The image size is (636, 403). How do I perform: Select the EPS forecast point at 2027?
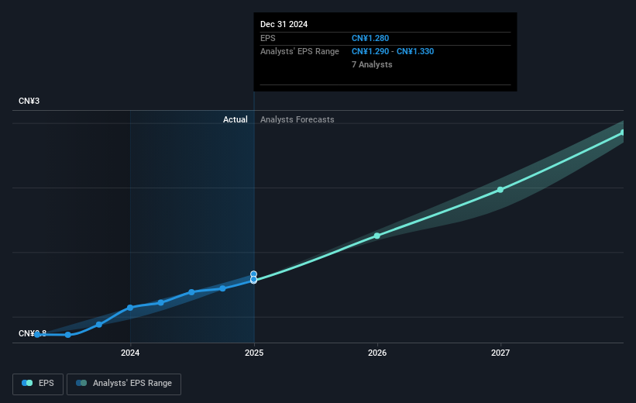500,190
